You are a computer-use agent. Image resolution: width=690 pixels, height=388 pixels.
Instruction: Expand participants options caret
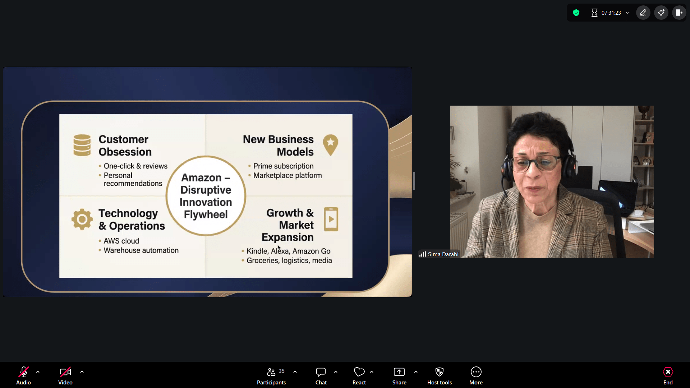295,372
